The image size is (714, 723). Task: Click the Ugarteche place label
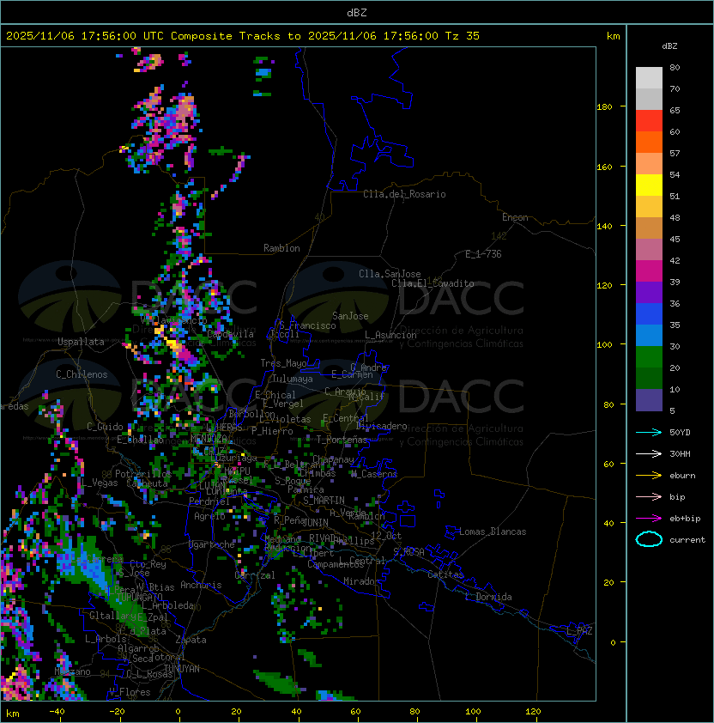click(x=212, y=544)
